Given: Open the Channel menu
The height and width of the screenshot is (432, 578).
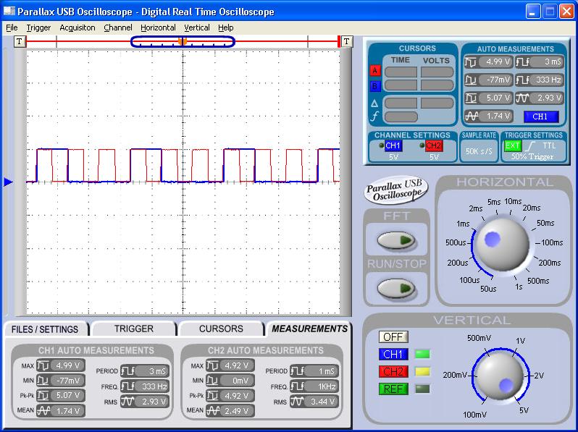Looking at the screenshot, I should point(118,27).
